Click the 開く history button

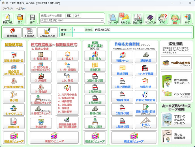coord(69,16)
